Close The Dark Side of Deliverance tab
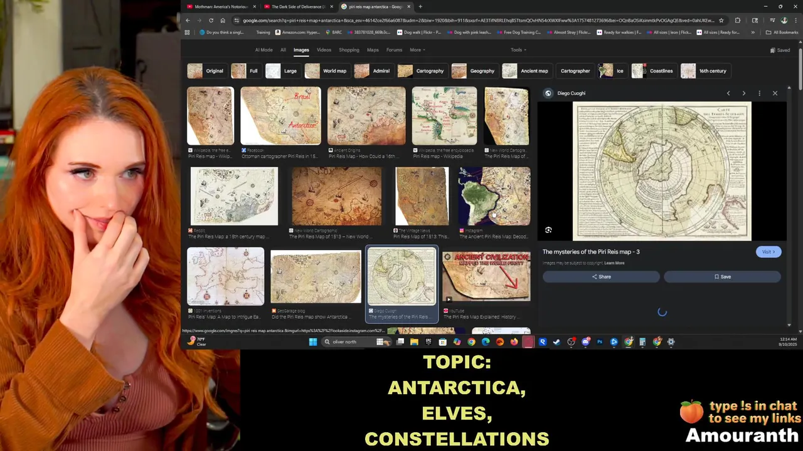803x451 pixels. click(x=332, y=7)
